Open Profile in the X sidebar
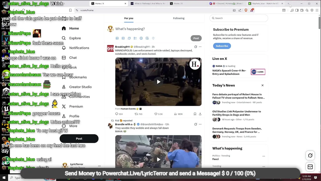The width and height of the screenshot is (321, 181). point(70,116)
